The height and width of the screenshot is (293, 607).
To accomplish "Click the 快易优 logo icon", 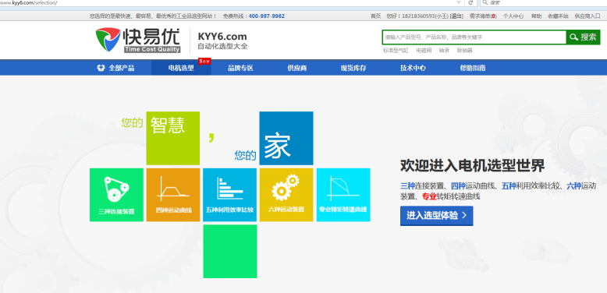I will pyautogui.click(x=108, y=40).
